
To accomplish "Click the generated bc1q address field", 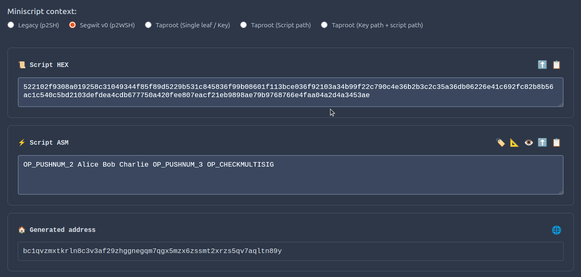I will 290,251.
